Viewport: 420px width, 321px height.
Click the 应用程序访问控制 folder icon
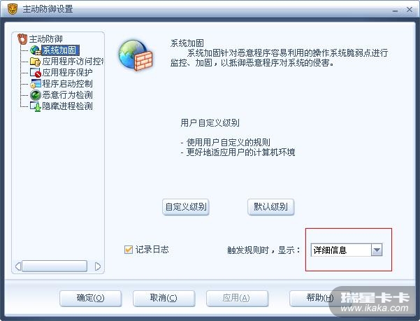[x=36, y=62]
